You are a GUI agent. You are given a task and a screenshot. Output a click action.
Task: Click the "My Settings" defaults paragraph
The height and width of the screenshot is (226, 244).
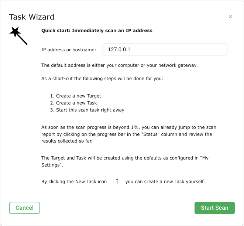point(125,161)
